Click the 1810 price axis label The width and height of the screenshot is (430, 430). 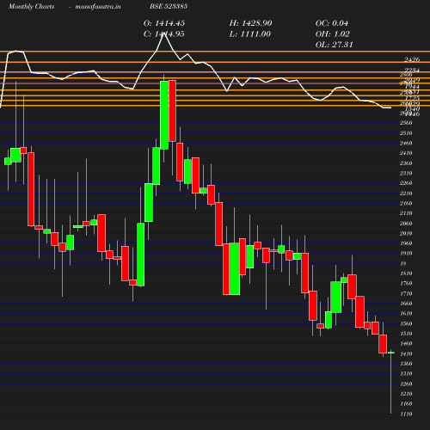pos(406,273)
